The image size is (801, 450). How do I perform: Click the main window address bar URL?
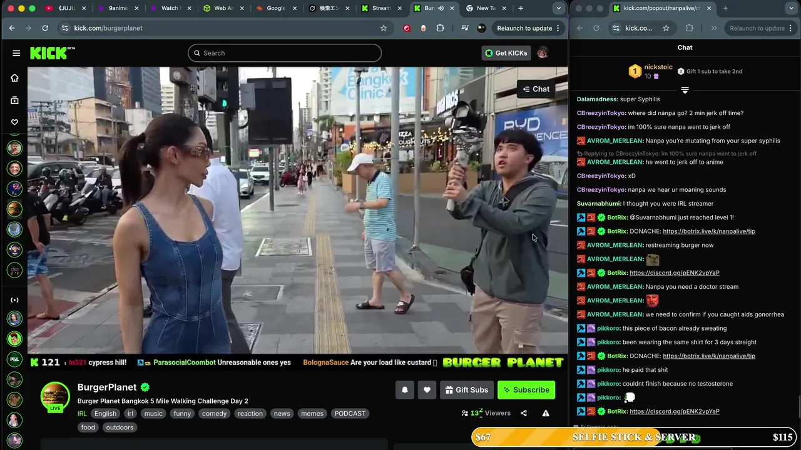[108, 28]
